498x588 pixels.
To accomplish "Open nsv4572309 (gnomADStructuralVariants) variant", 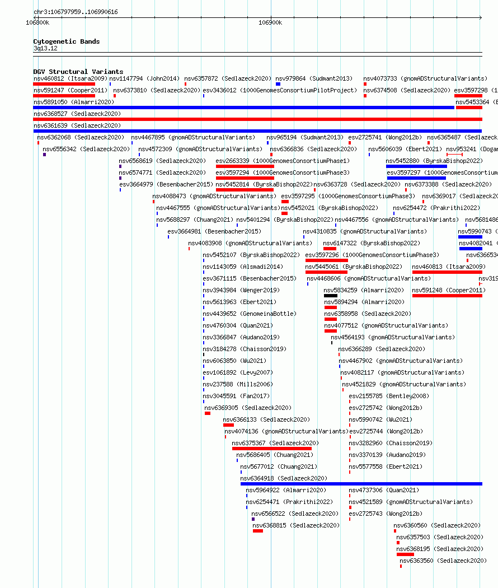I will (x=200, y=150).
